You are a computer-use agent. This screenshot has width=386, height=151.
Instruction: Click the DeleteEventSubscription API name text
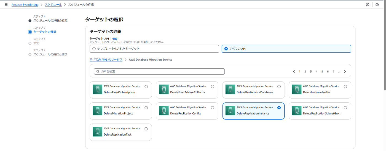119,92
